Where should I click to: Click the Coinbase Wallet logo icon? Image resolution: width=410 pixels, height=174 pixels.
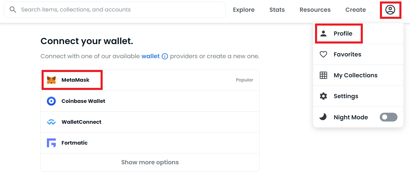point(51,101)
